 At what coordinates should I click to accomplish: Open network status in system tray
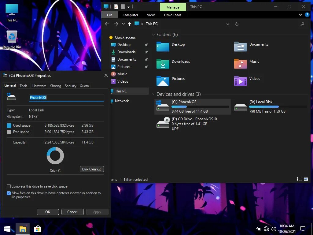click(266, 229)
